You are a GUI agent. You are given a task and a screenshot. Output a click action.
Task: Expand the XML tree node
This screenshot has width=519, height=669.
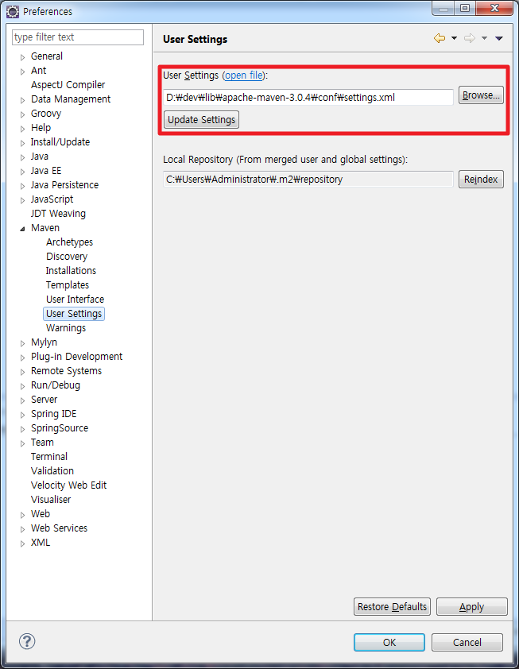click(22, 543)
